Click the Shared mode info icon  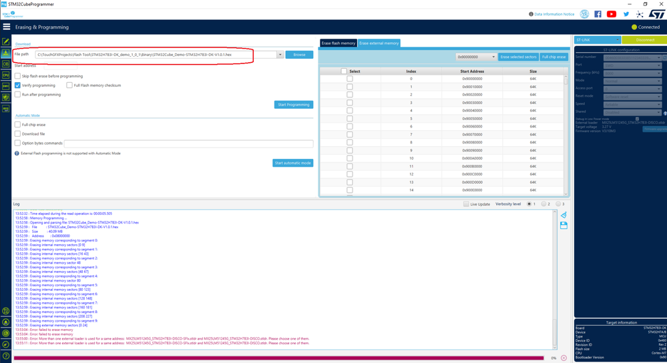[x=665, y=113]
